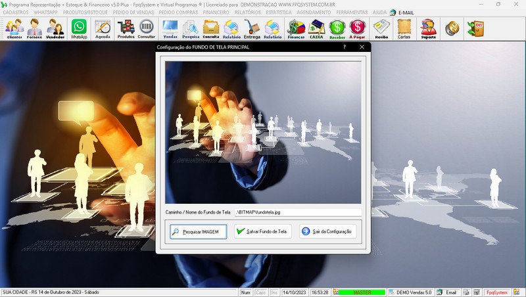Open the PRODUTOS/ESTOQUE menu

(85, 12)
